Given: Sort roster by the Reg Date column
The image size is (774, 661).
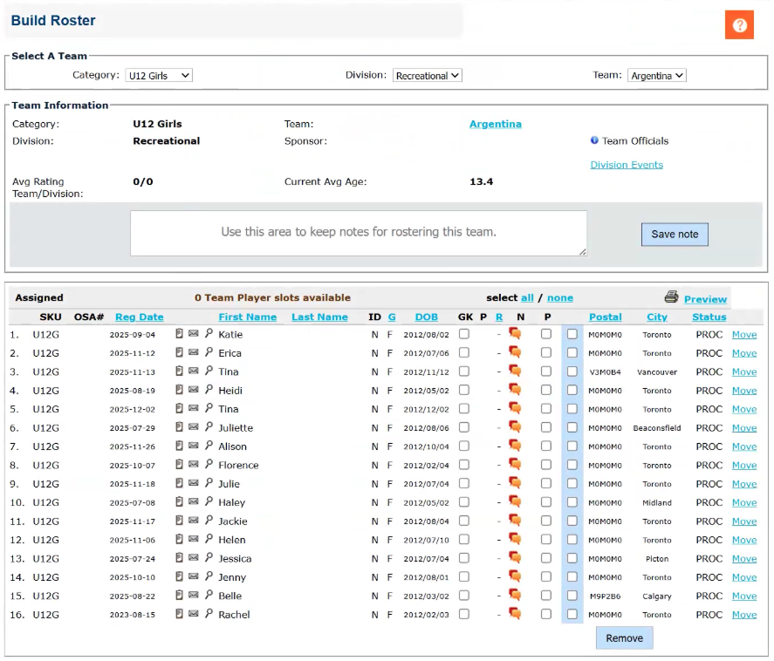Looking at the screenshot, I should [139, 317].
